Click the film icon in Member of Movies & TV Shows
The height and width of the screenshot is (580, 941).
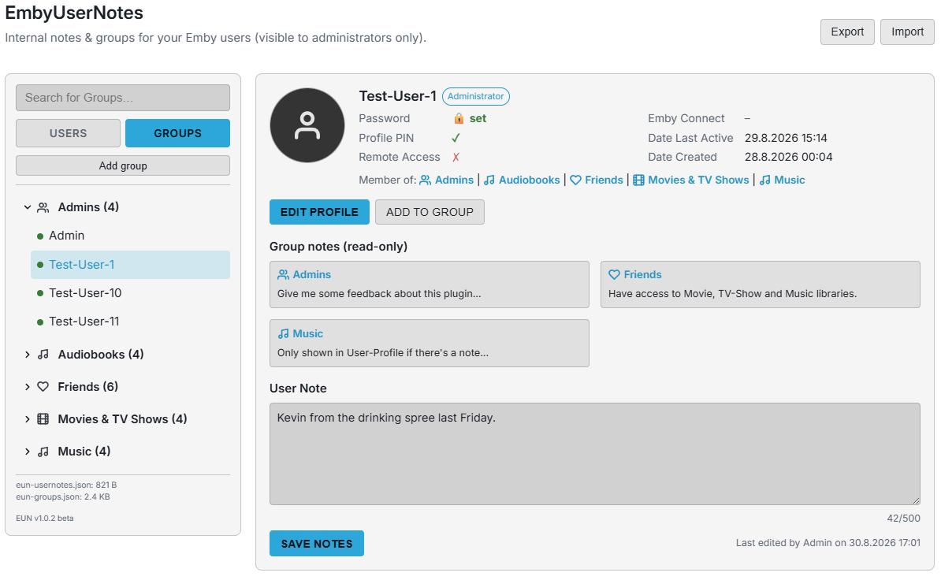tap(638, 180)
